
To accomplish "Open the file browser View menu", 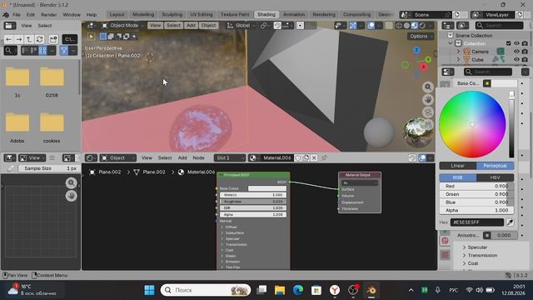I will (27, 26).
